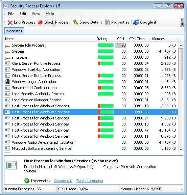Click the Windows Audio Device Graph Isolation icon
The image size is (187, 195).
pyautogui.click(x=7, y=142)
